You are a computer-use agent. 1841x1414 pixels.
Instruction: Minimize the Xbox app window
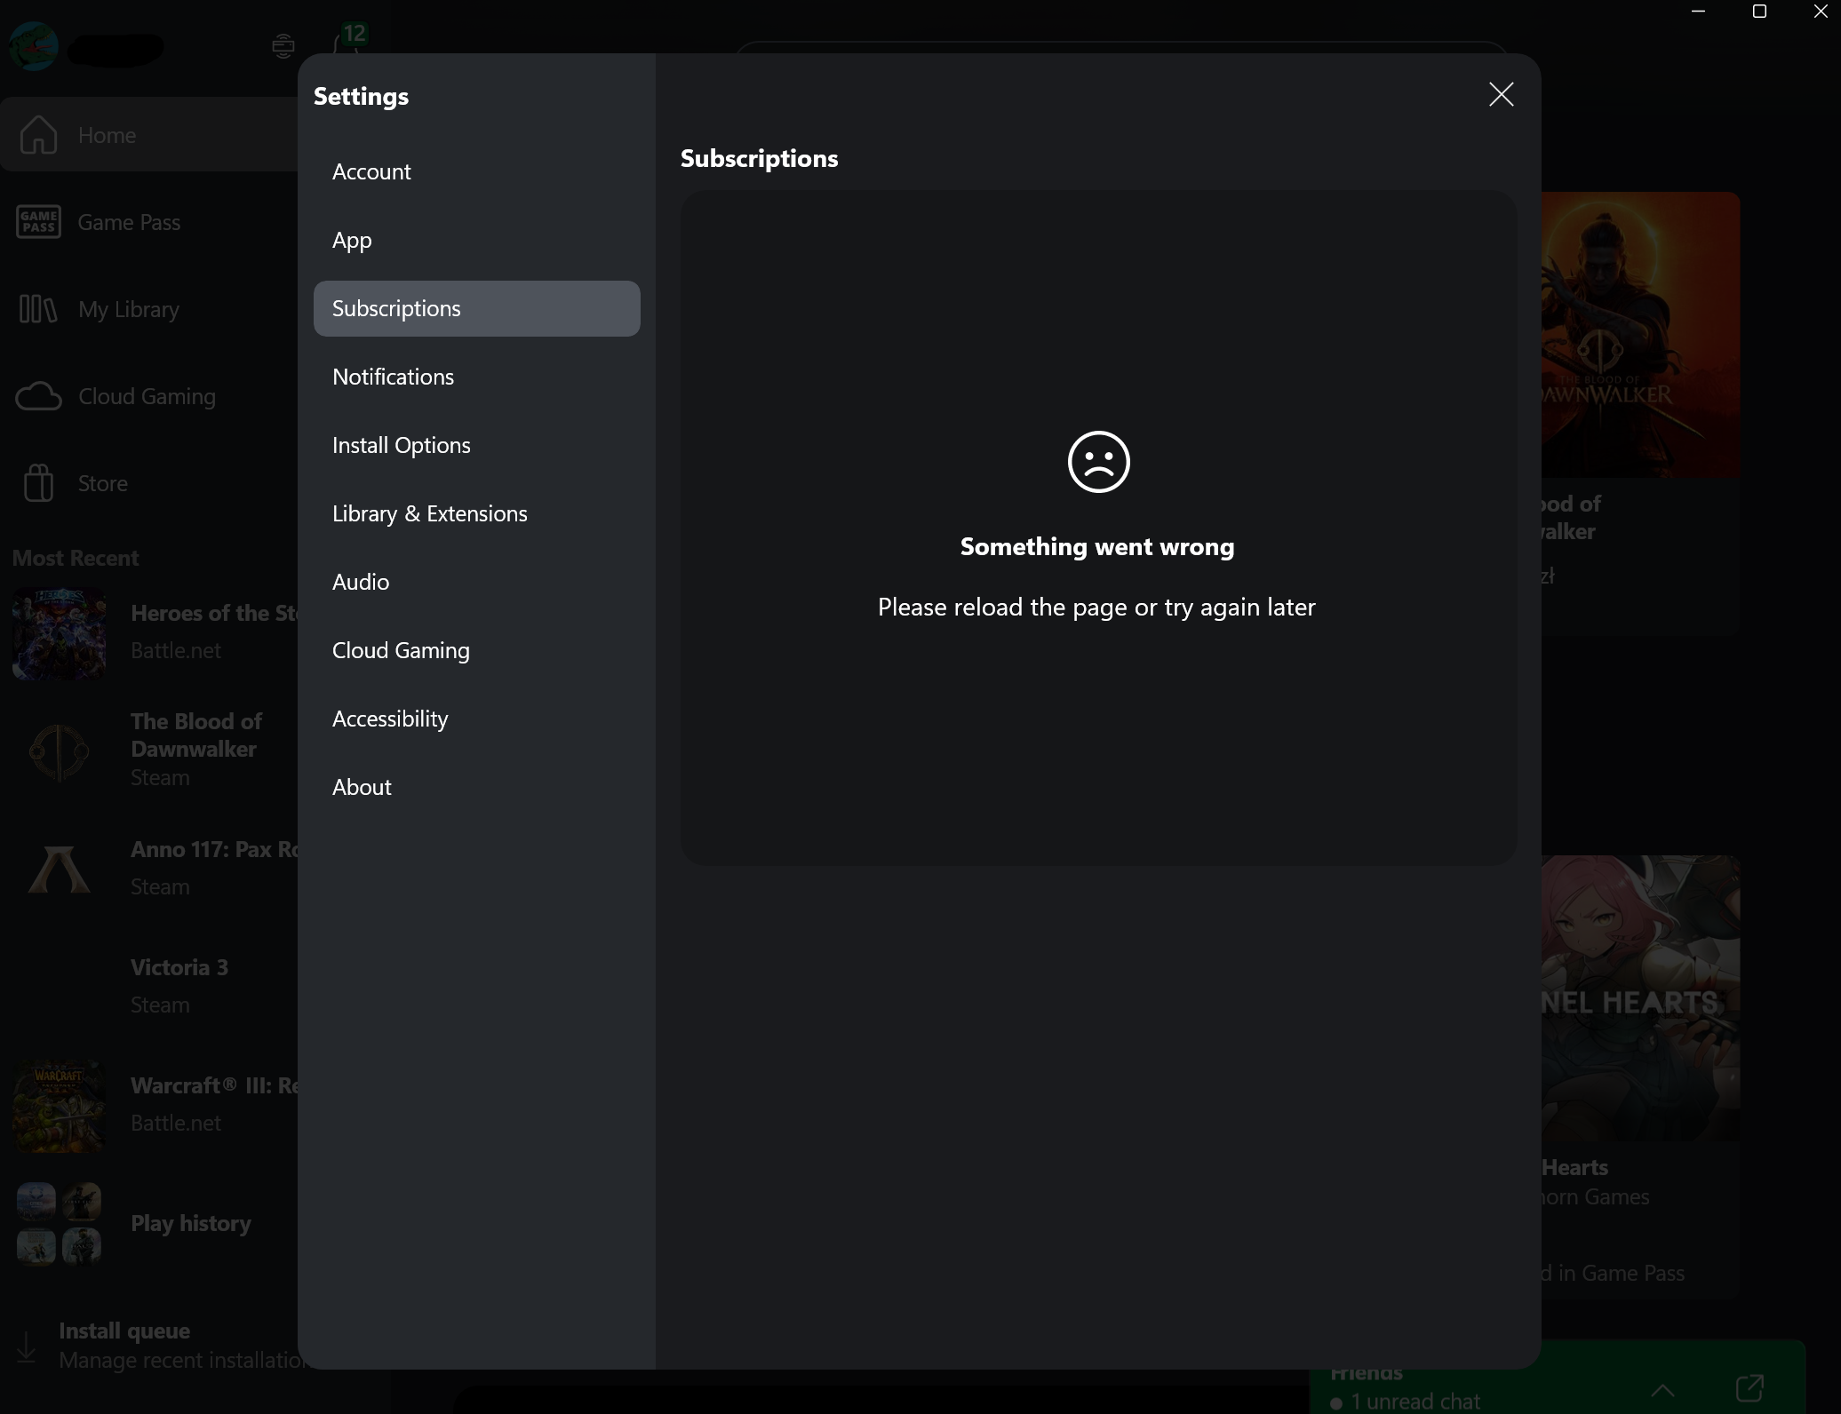[1698, 12]
